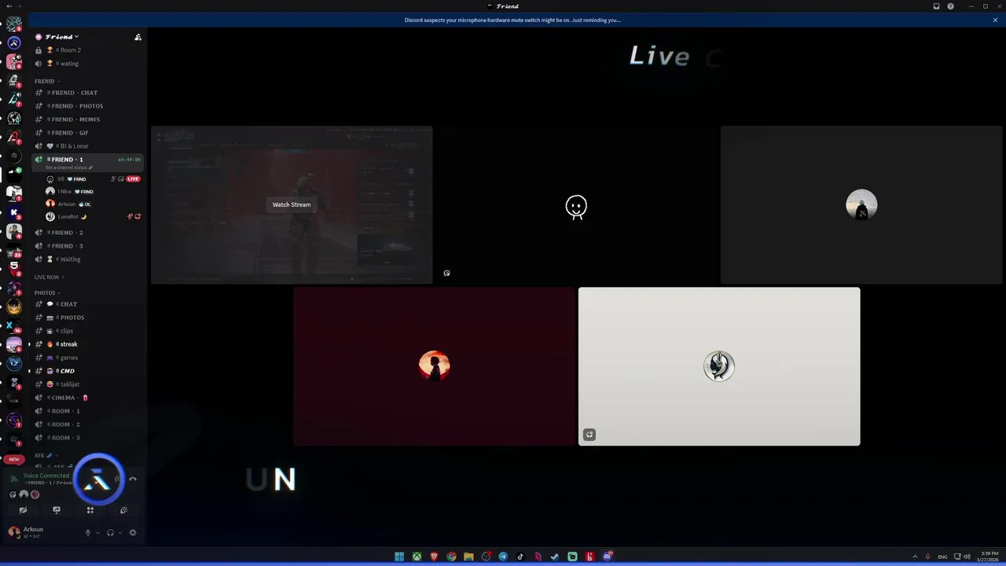The image size is (1006, 566).
Task: Open Windows Start menu
Action: 399,557
